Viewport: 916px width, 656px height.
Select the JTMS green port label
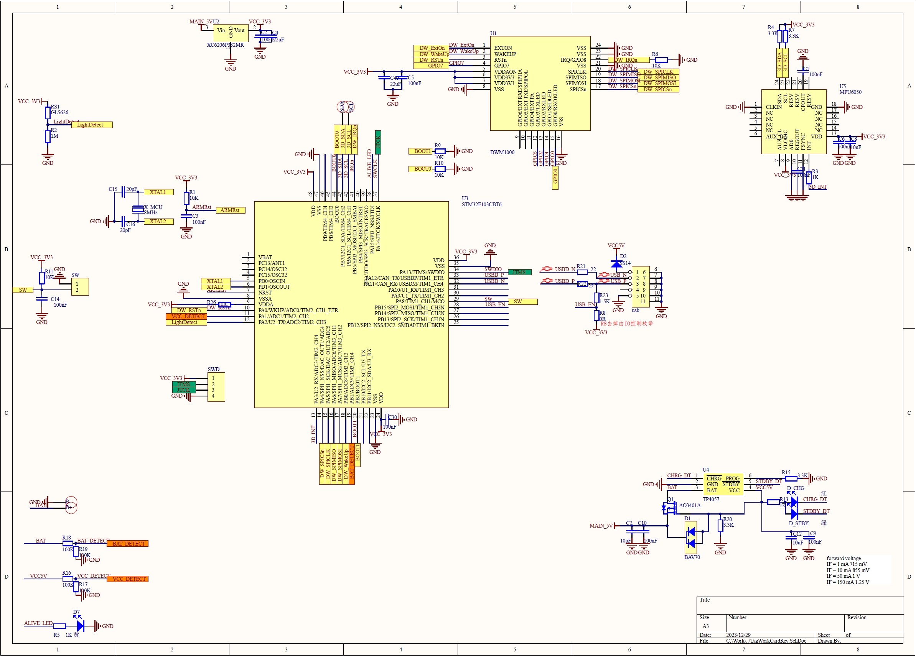click(519, 272)
